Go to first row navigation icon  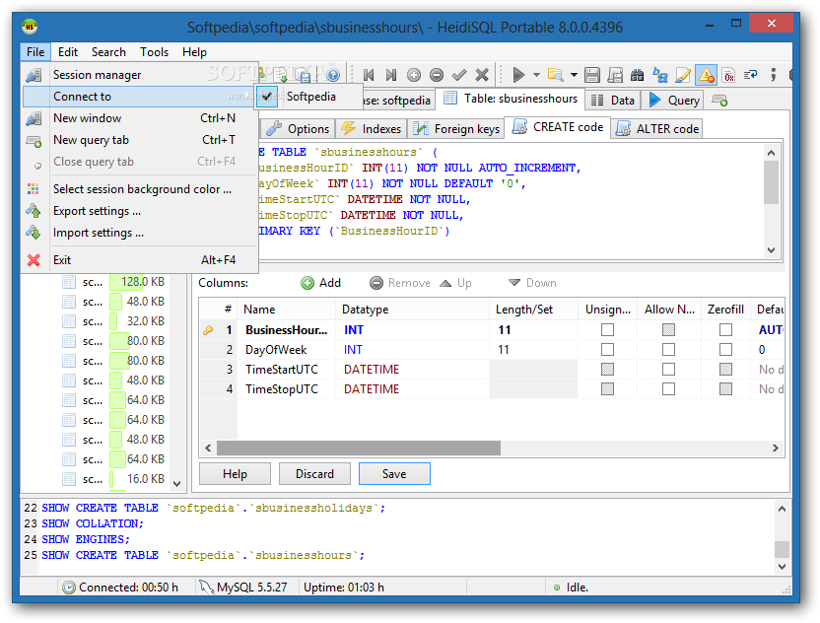[x=369, y=75]
